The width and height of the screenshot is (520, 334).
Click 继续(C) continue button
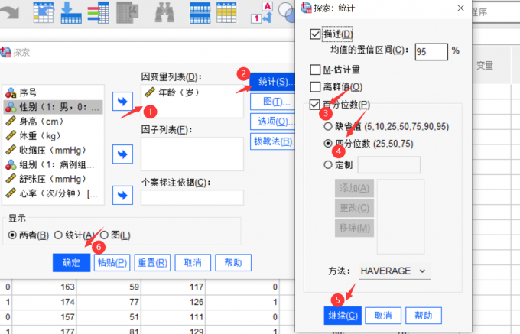pyautogui.click(x=343, y=316)
